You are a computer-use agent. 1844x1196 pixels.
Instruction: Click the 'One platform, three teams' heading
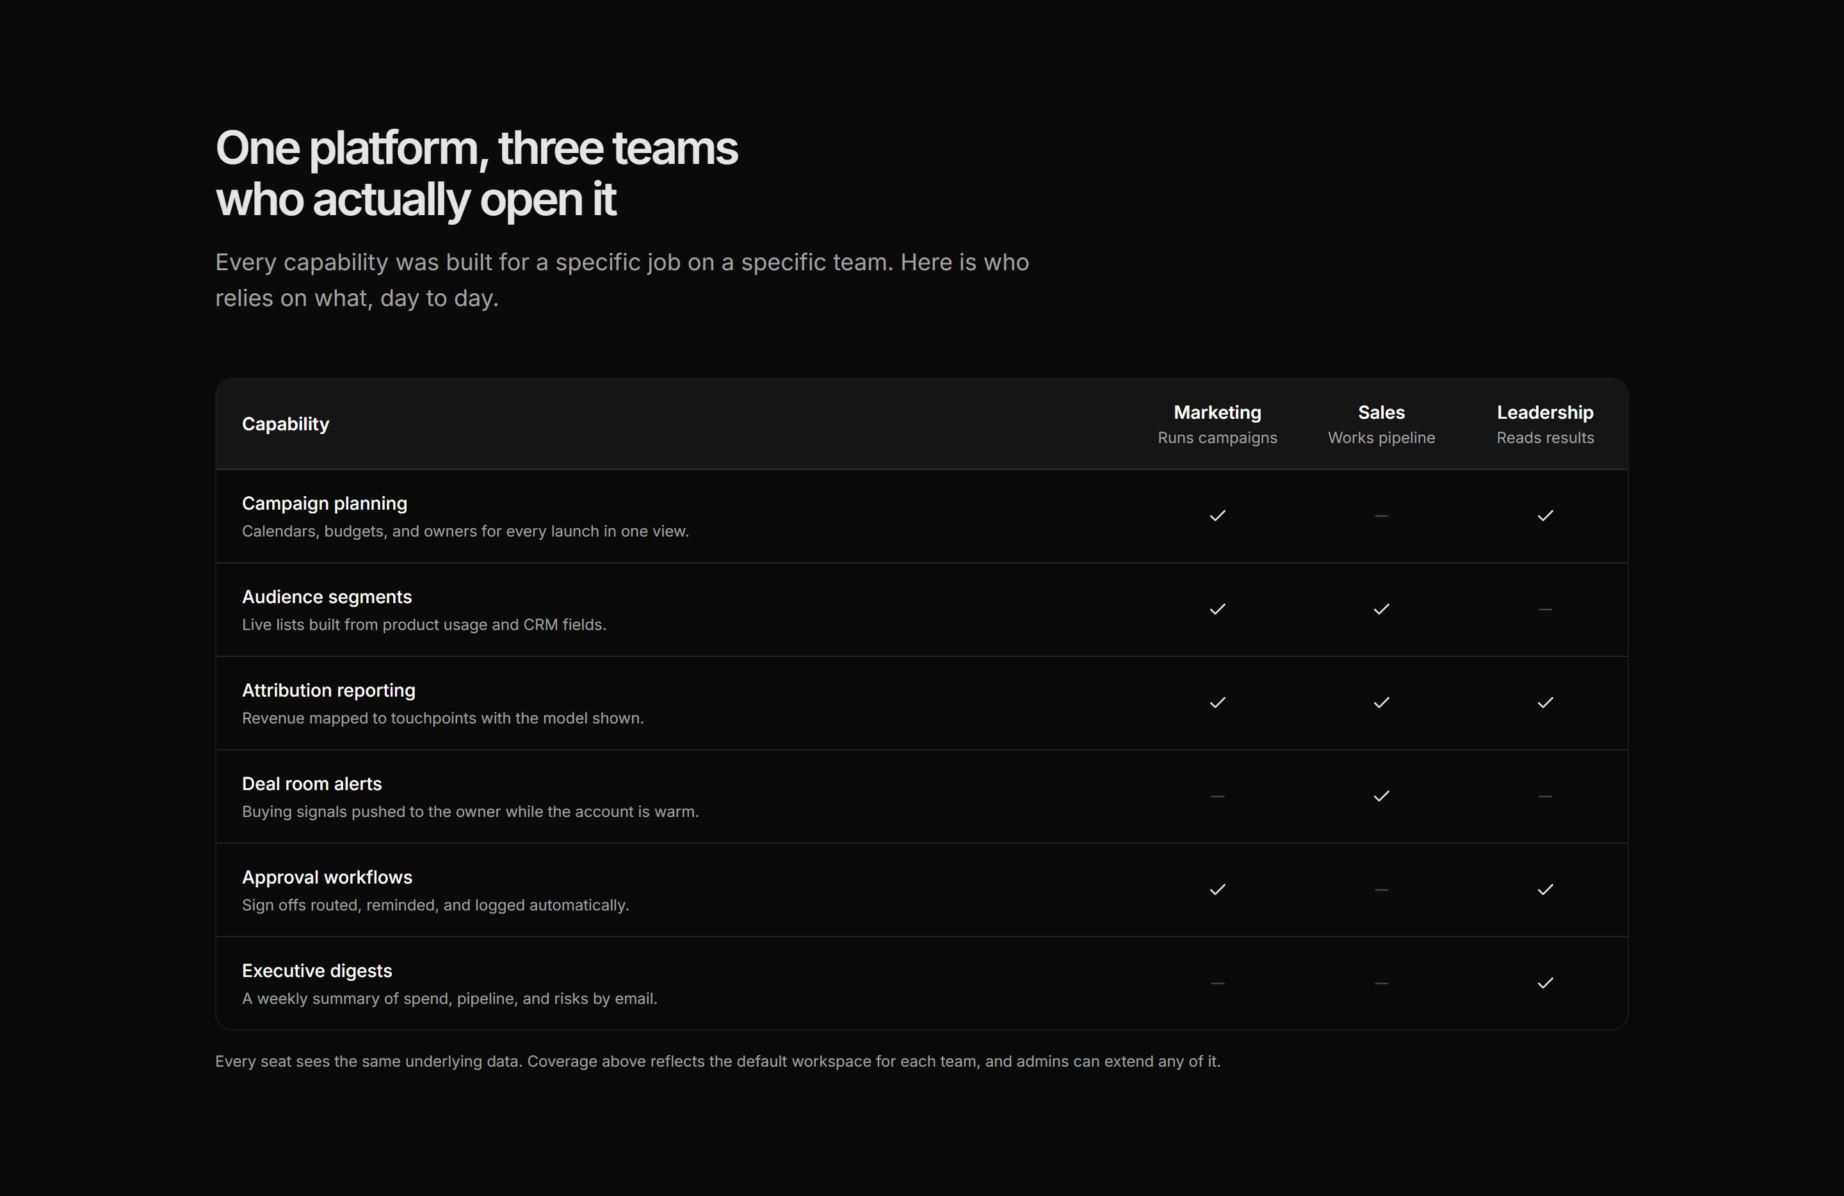[476, 174]
